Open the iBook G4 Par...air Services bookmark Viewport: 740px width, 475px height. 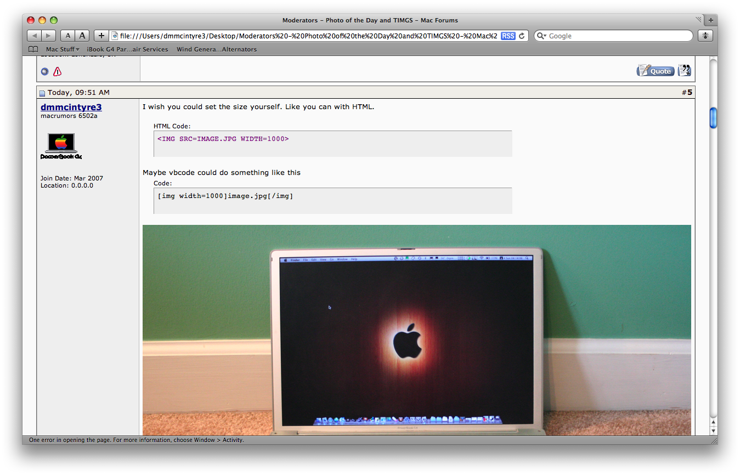coord(127,49)
